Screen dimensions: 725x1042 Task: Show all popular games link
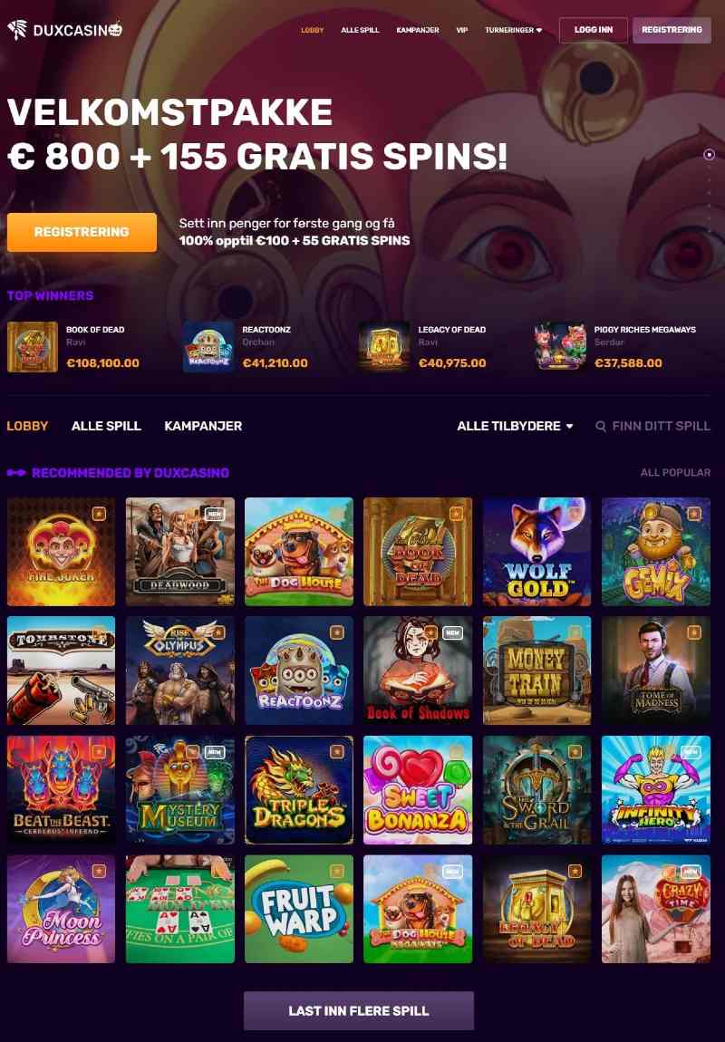675,472
